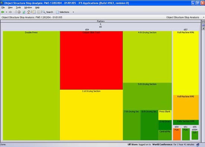
Task: Click the Done status bar text
Action: (x=3, y=144)
